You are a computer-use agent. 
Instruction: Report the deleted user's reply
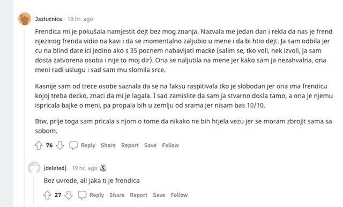click(138, 195)
